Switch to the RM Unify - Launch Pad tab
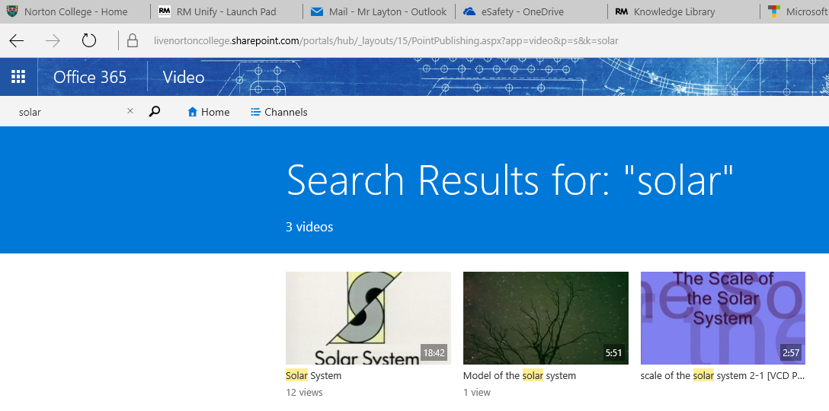Screen dimensions: 829x411 225,11
